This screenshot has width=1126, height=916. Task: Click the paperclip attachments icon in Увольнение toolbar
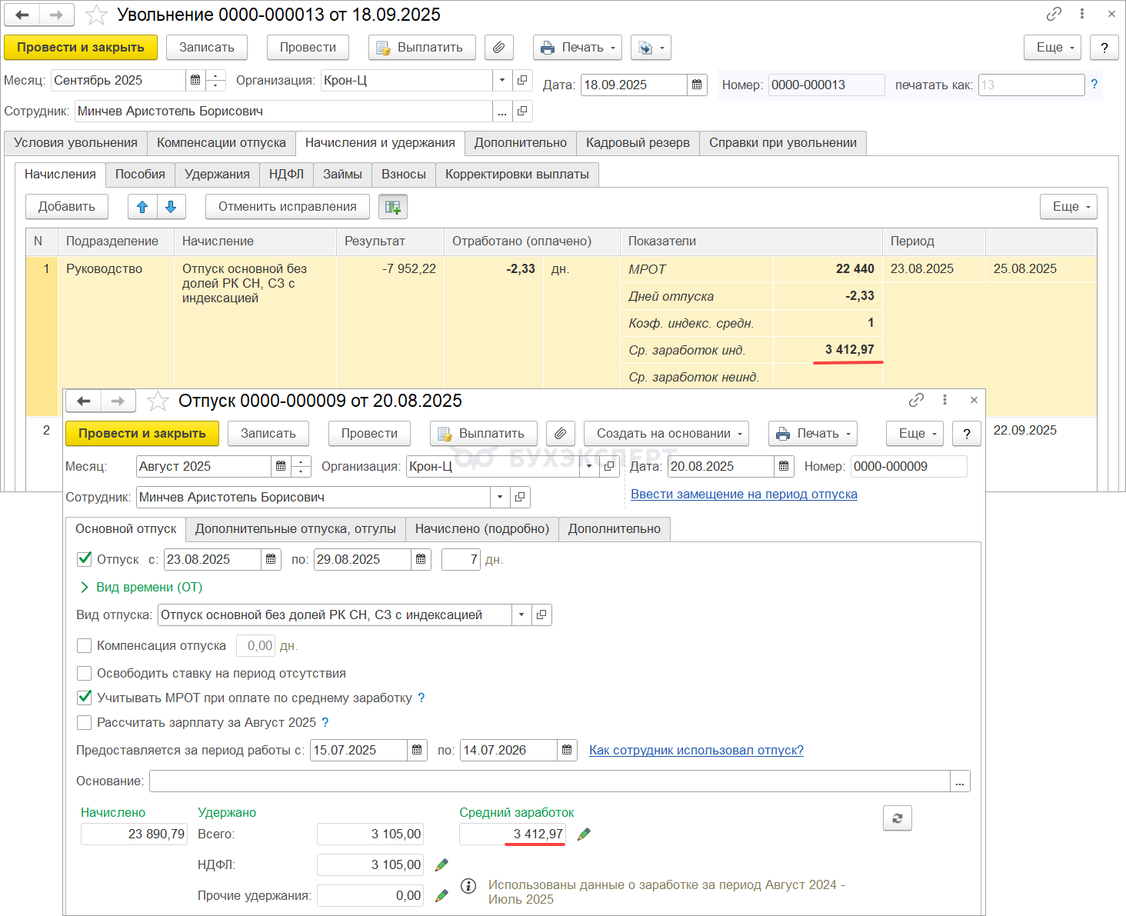click(x=498, y=48)
